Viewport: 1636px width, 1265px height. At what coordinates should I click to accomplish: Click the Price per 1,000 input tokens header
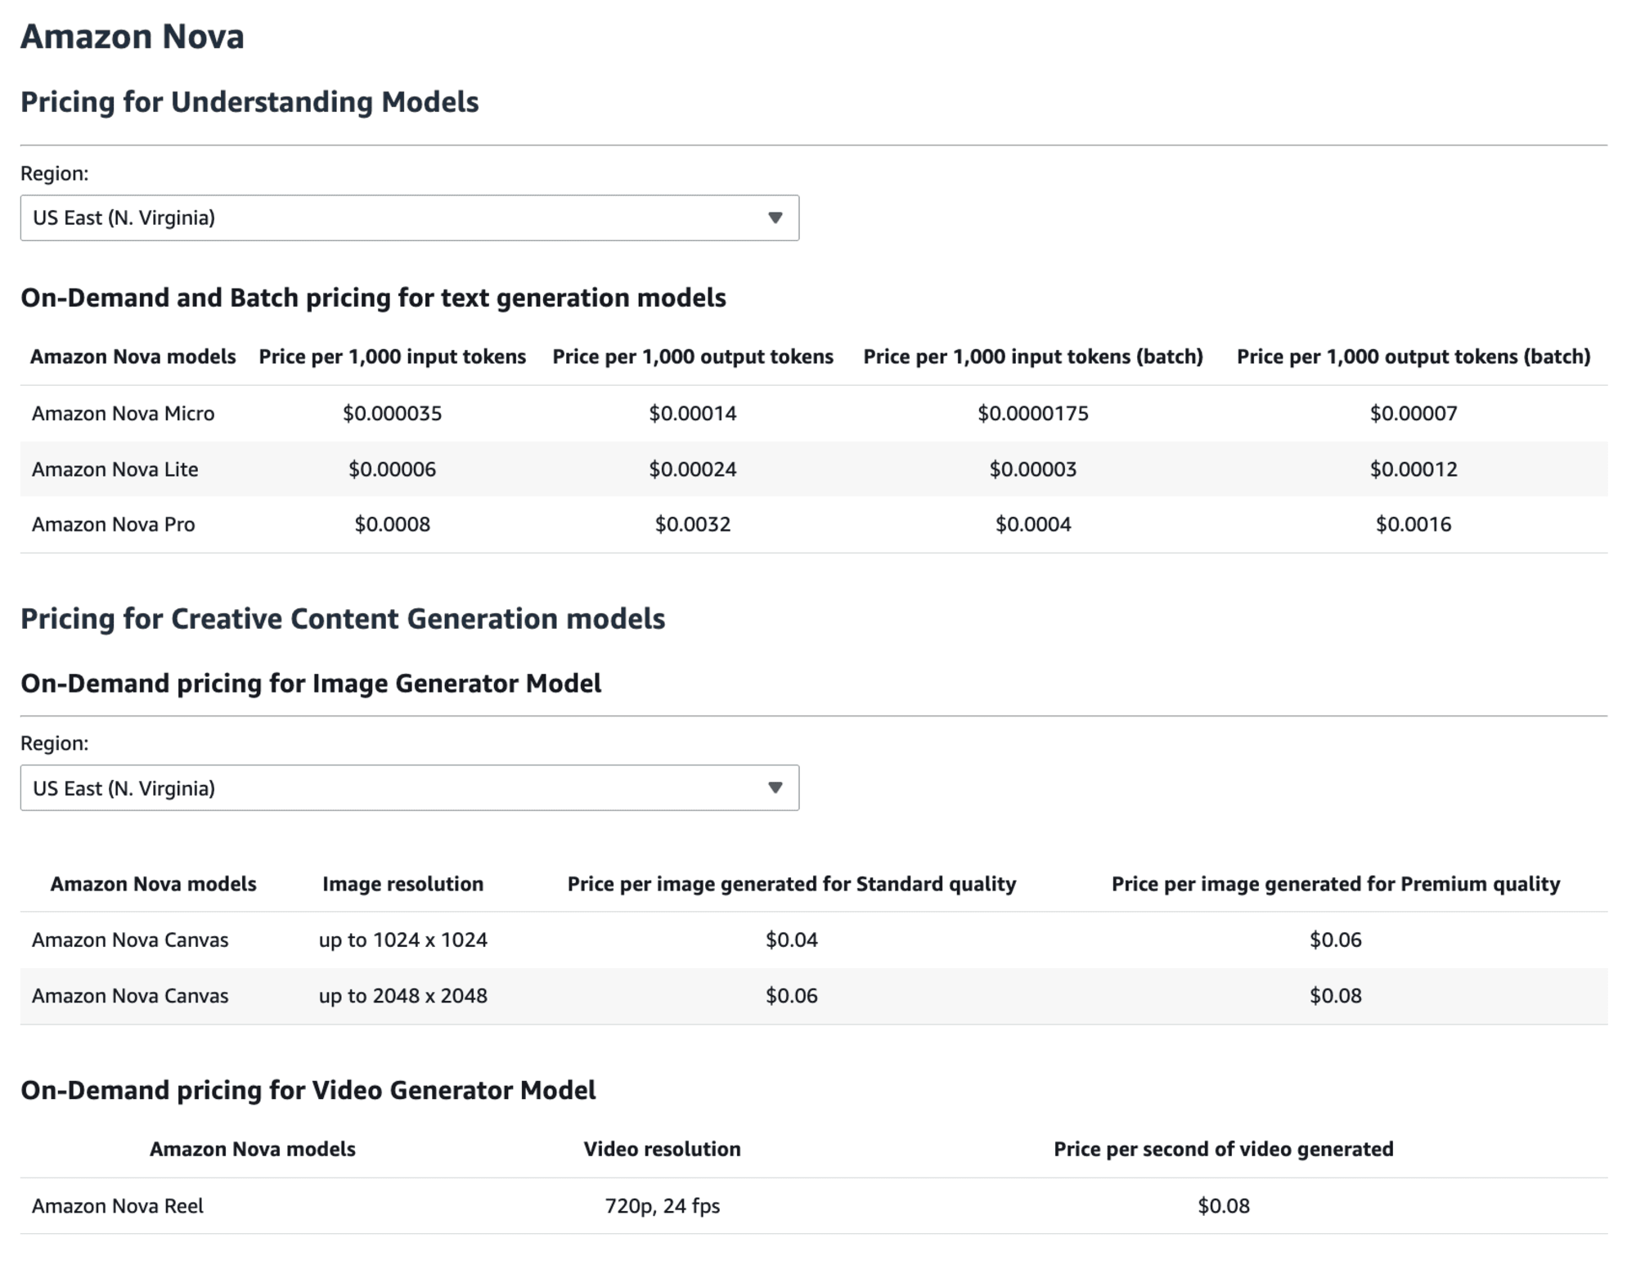(392, 357)
